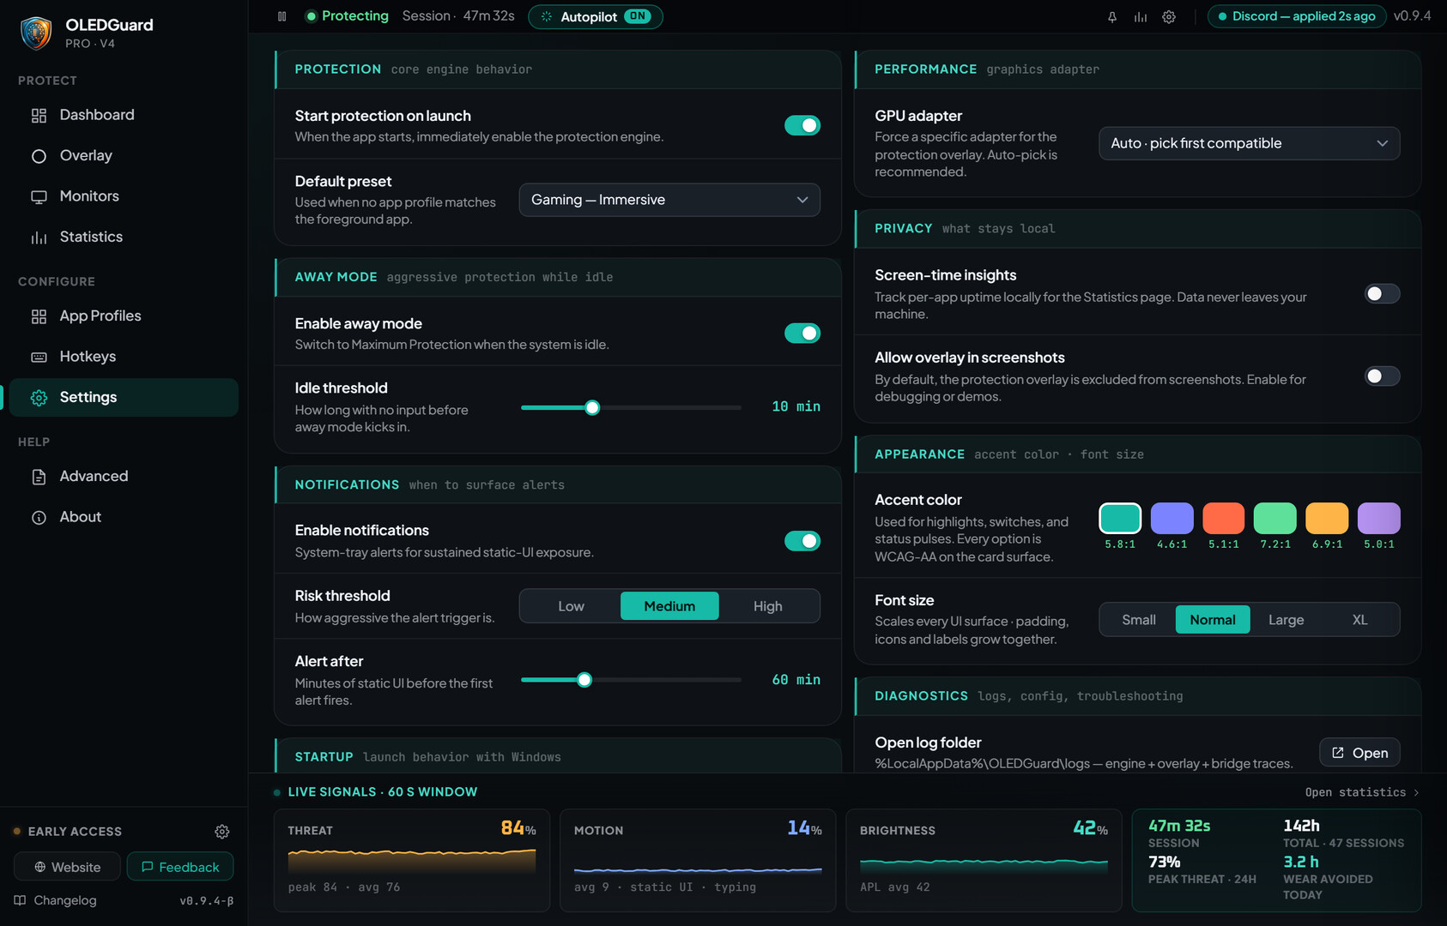Click the Advanced document icon
The width and height of the screenshot is (1447, 926).
tap(39, 477)
